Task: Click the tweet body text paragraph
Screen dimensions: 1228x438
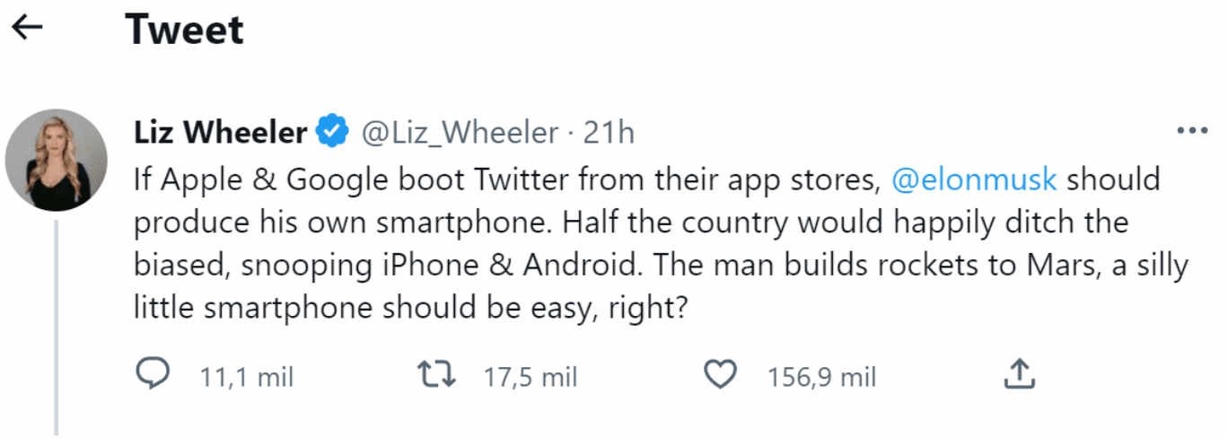Action: click(661, 244)
